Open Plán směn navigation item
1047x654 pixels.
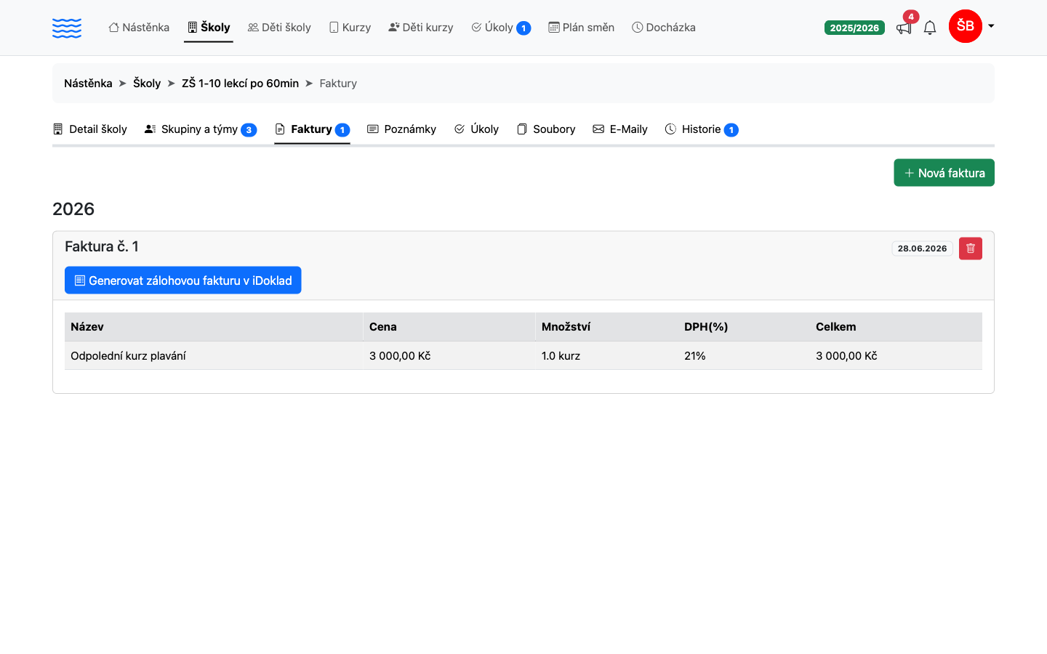tap(582, 28)
